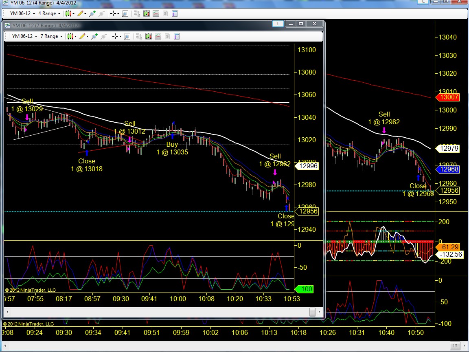Open chart properties icon in 7 Range window

[x=177, y=36]
